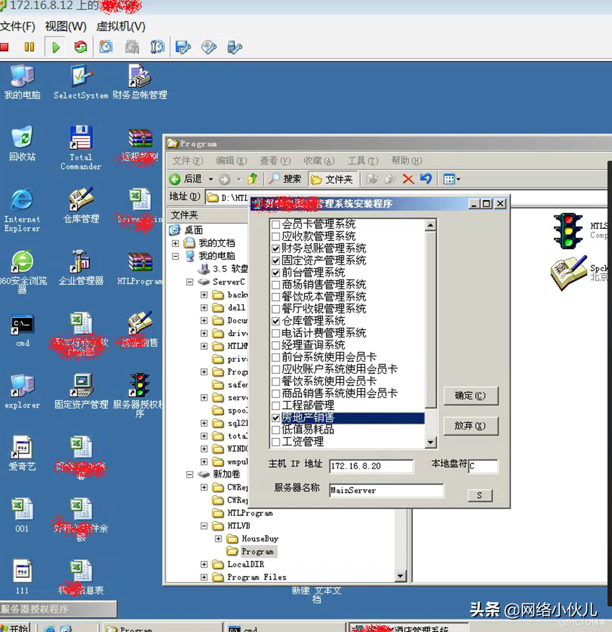Open 我的电脑 desktop icon
This screenshot has width=612, height=632.
click(22, 82)
